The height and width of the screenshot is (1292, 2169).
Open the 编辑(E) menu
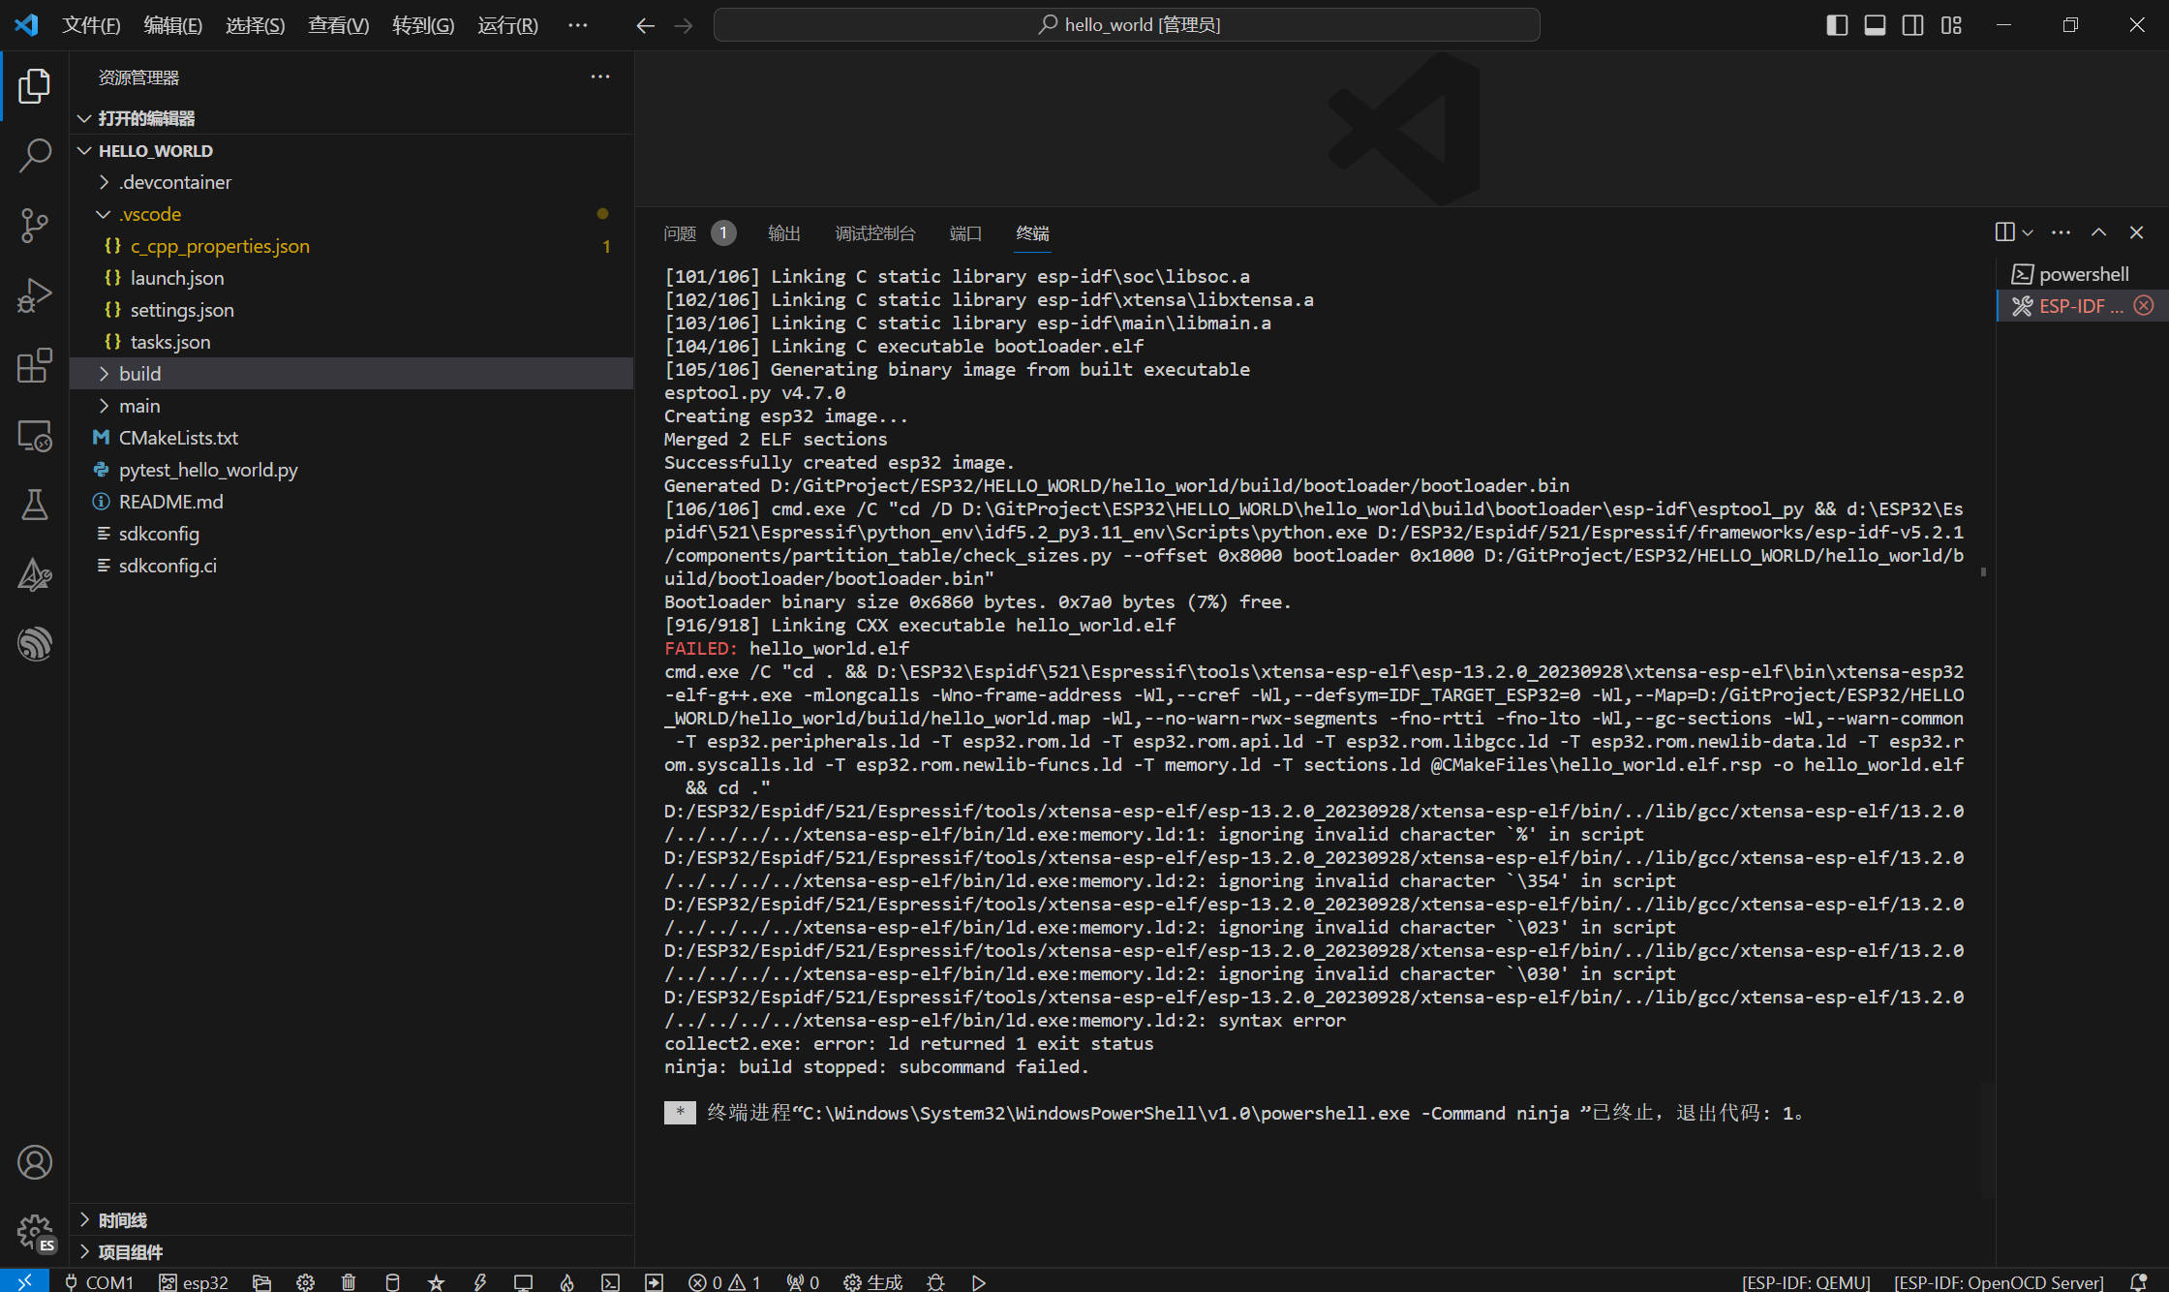click(x=173, y=25)
